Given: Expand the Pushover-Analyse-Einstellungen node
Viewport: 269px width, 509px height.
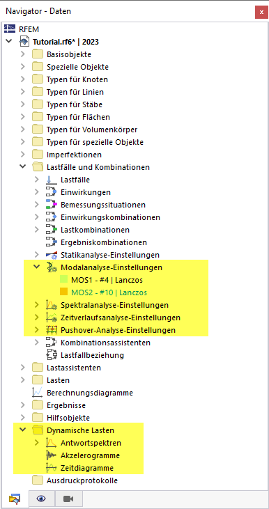Looking at the screenshot, I should 37,330.
